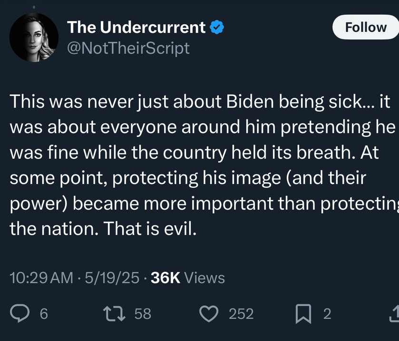This screenshot has height=341, width=399.
Task: Click the reply speech bubble icon
Action: 19,313
